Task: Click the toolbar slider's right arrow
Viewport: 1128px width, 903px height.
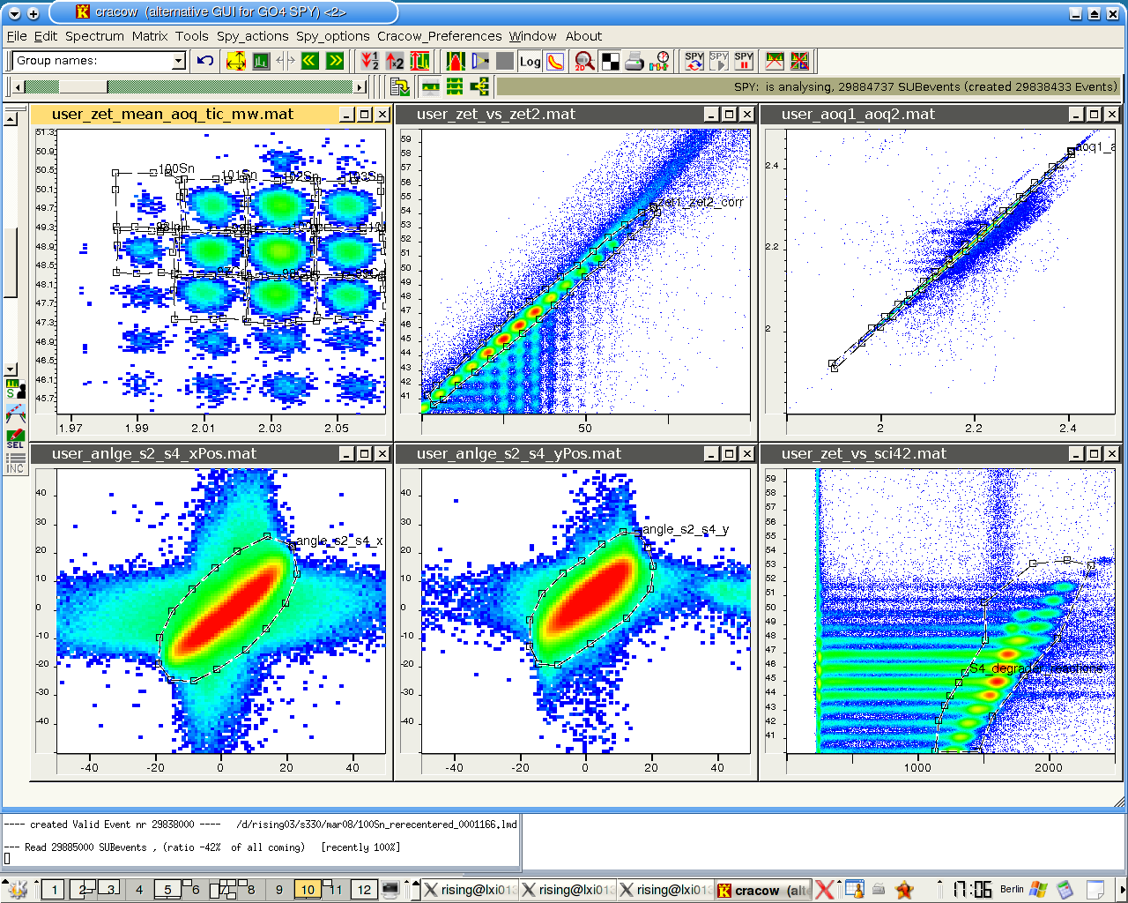Action: click(x=360, y=86)
